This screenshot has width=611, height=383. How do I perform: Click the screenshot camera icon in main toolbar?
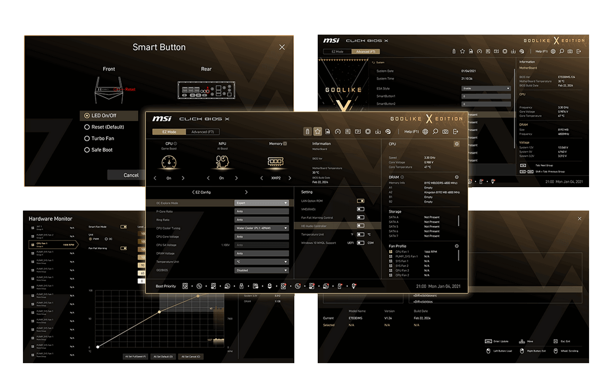(x=445, y=132)
